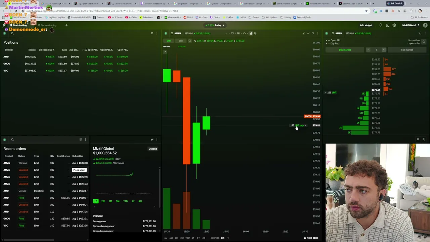The image size is (430, 242).
Task: Zoom out the order book ladder
Action: [418, 139]
